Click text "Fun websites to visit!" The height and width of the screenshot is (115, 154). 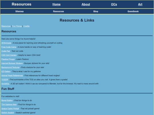(10, 96)
